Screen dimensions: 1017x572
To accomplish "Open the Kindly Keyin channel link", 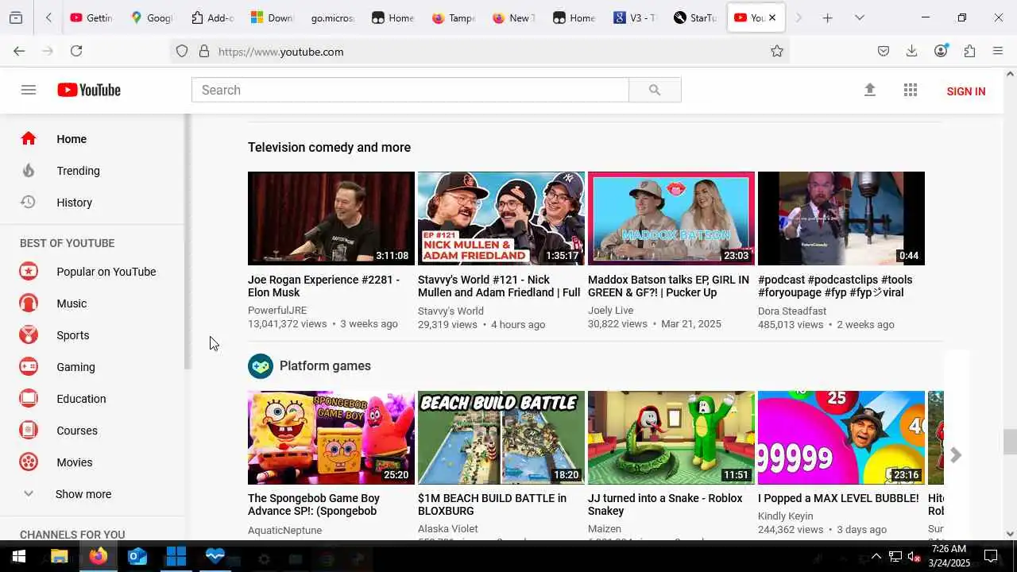I will [786, 516].
